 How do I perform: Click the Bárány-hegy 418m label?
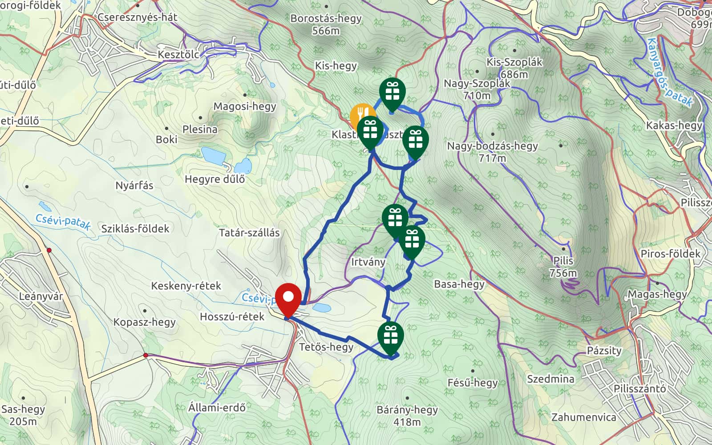407,415
